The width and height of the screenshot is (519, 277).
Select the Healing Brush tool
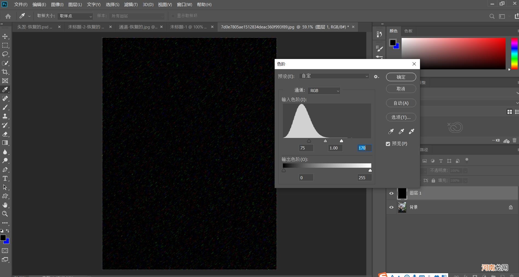click(x=5, y=99)
